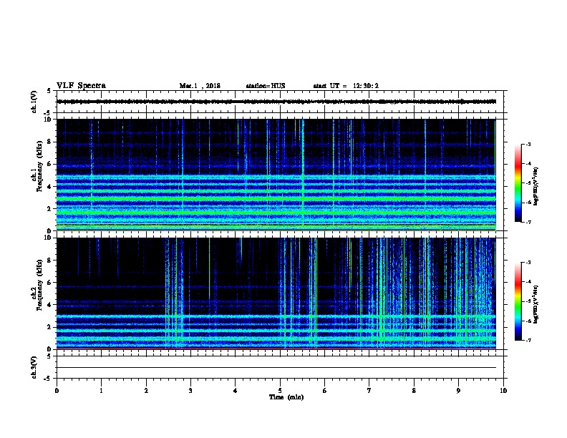Click the ch.2 spectrogram color scale bar
567x438 pixels.
(x=518, y=301)
